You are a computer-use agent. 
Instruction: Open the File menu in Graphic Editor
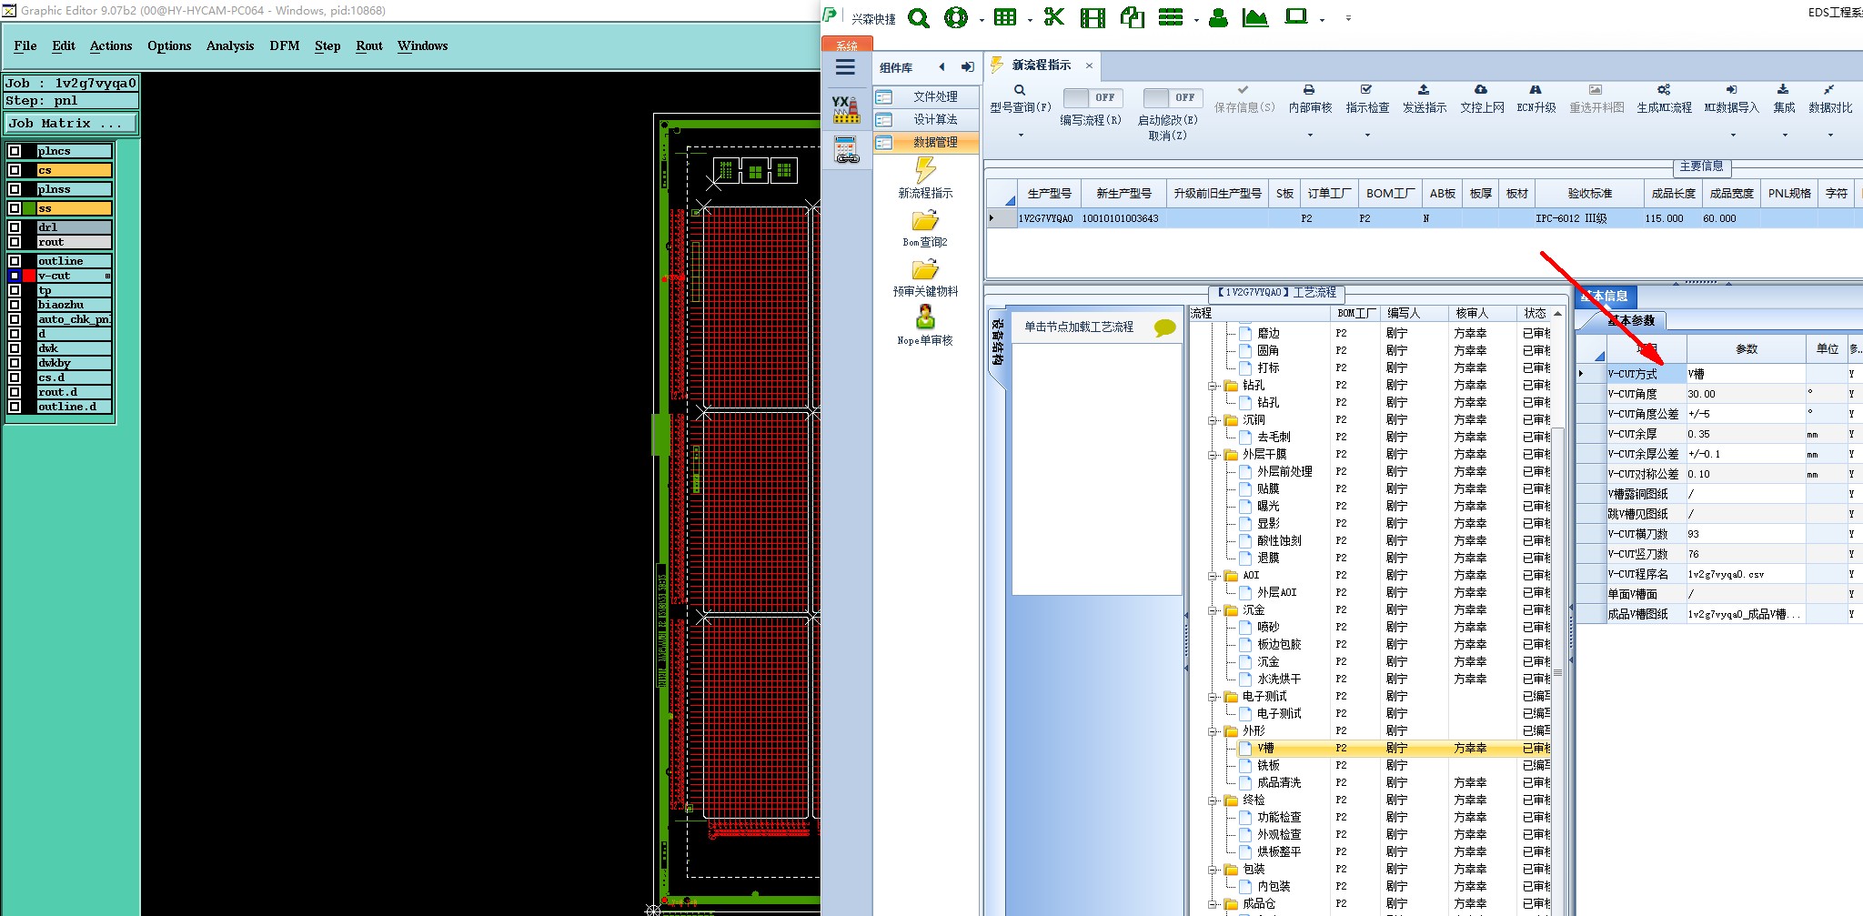[25, 45]
